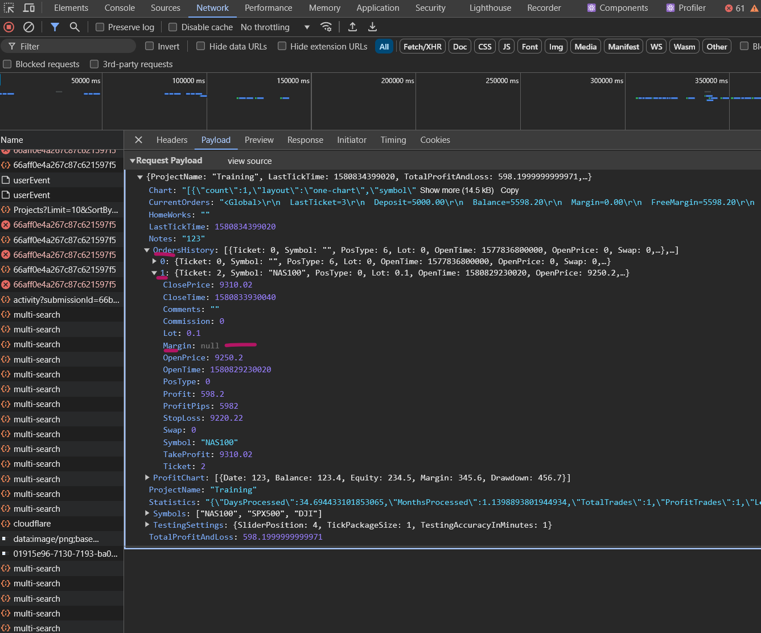
Task: Toggle the device toolbar icon
Action: (28, 8)
